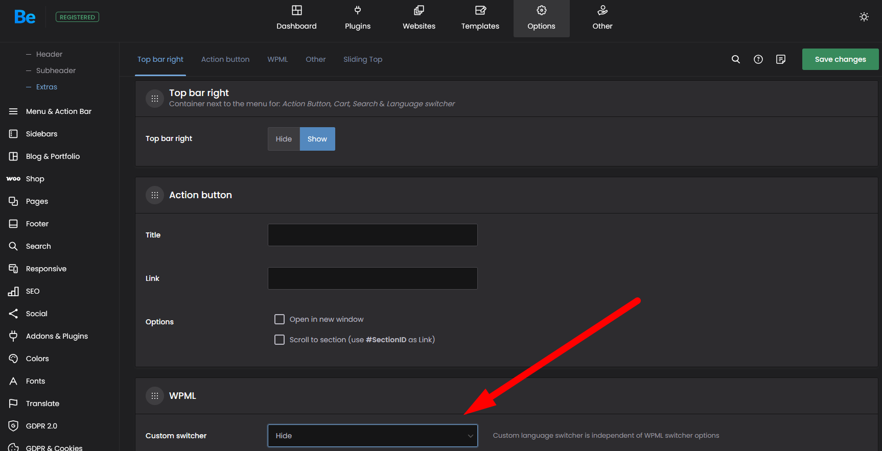Expand the Menu & Action Bar sidebar section
The image size is (882, 451).
[x=58, y=111]
